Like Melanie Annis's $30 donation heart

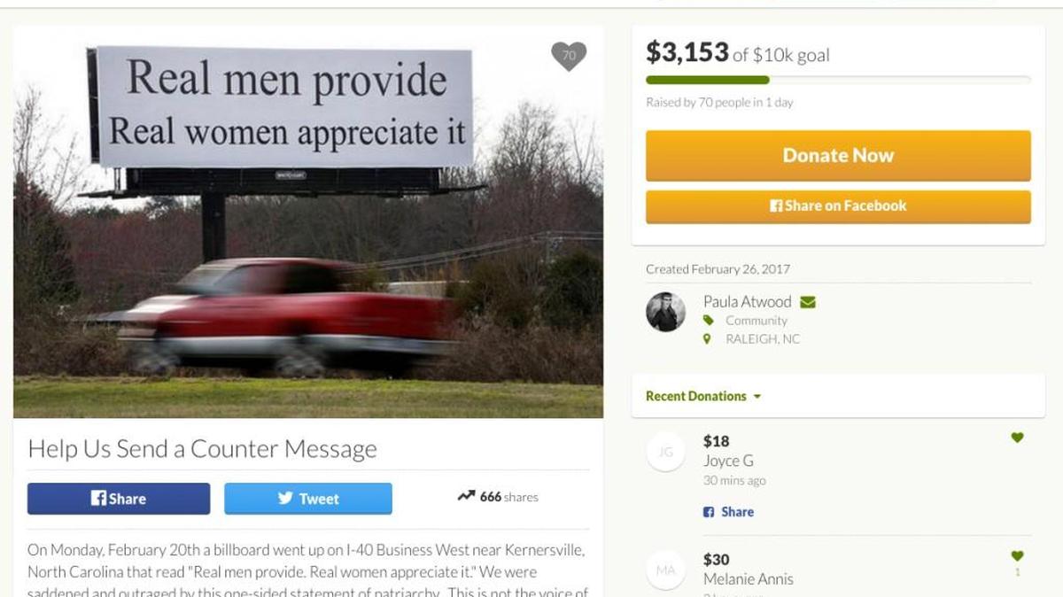pyautogui.click(x=1017, y=556)
